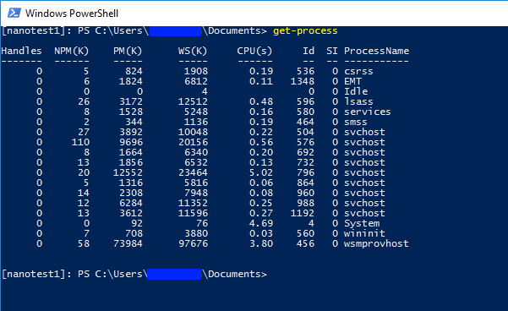Image resolution: width=508 pixels, height=311 pixels.
Task: Click process Id 1348 value
Action: (303, 81)
